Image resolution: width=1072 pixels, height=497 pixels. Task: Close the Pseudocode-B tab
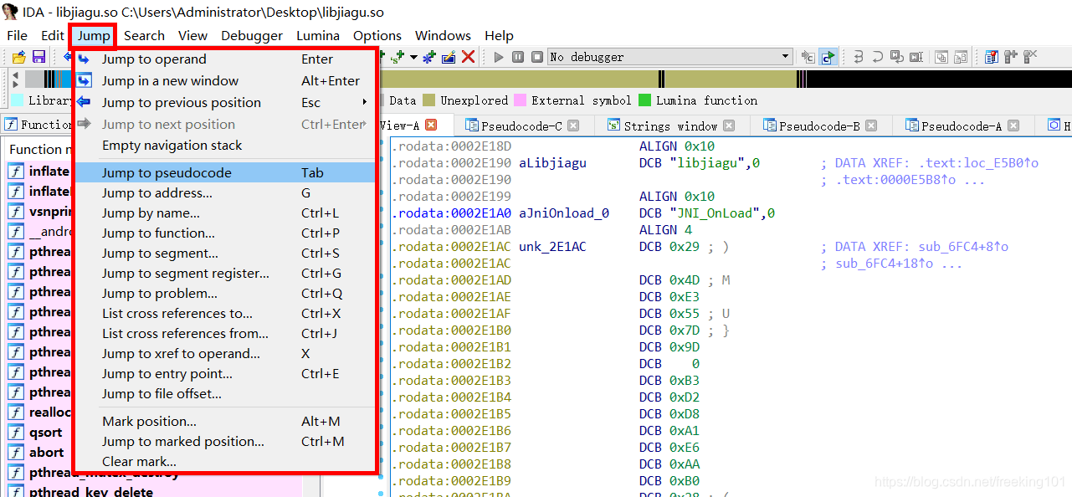(x=871, y=126)
